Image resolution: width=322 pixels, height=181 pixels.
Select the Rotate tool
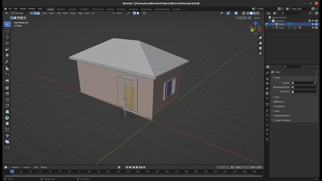(x=7, y=43)
